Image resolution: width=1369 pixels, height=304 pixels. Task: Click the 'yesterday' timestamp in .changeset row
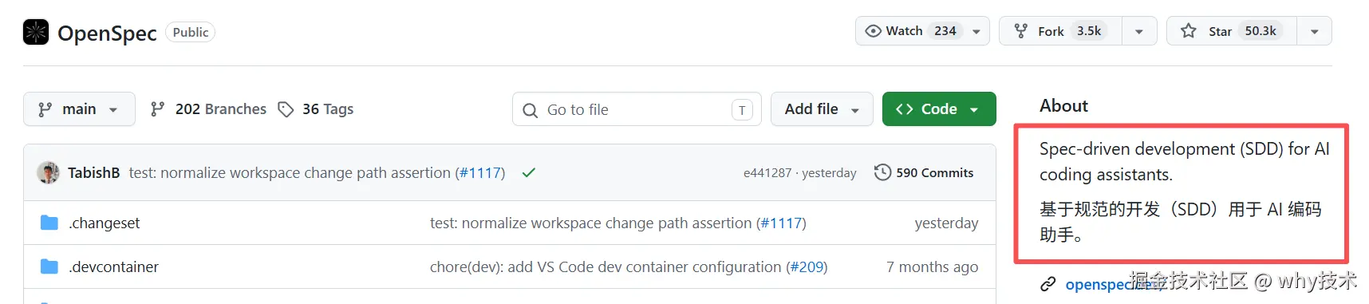coord(946,223)
